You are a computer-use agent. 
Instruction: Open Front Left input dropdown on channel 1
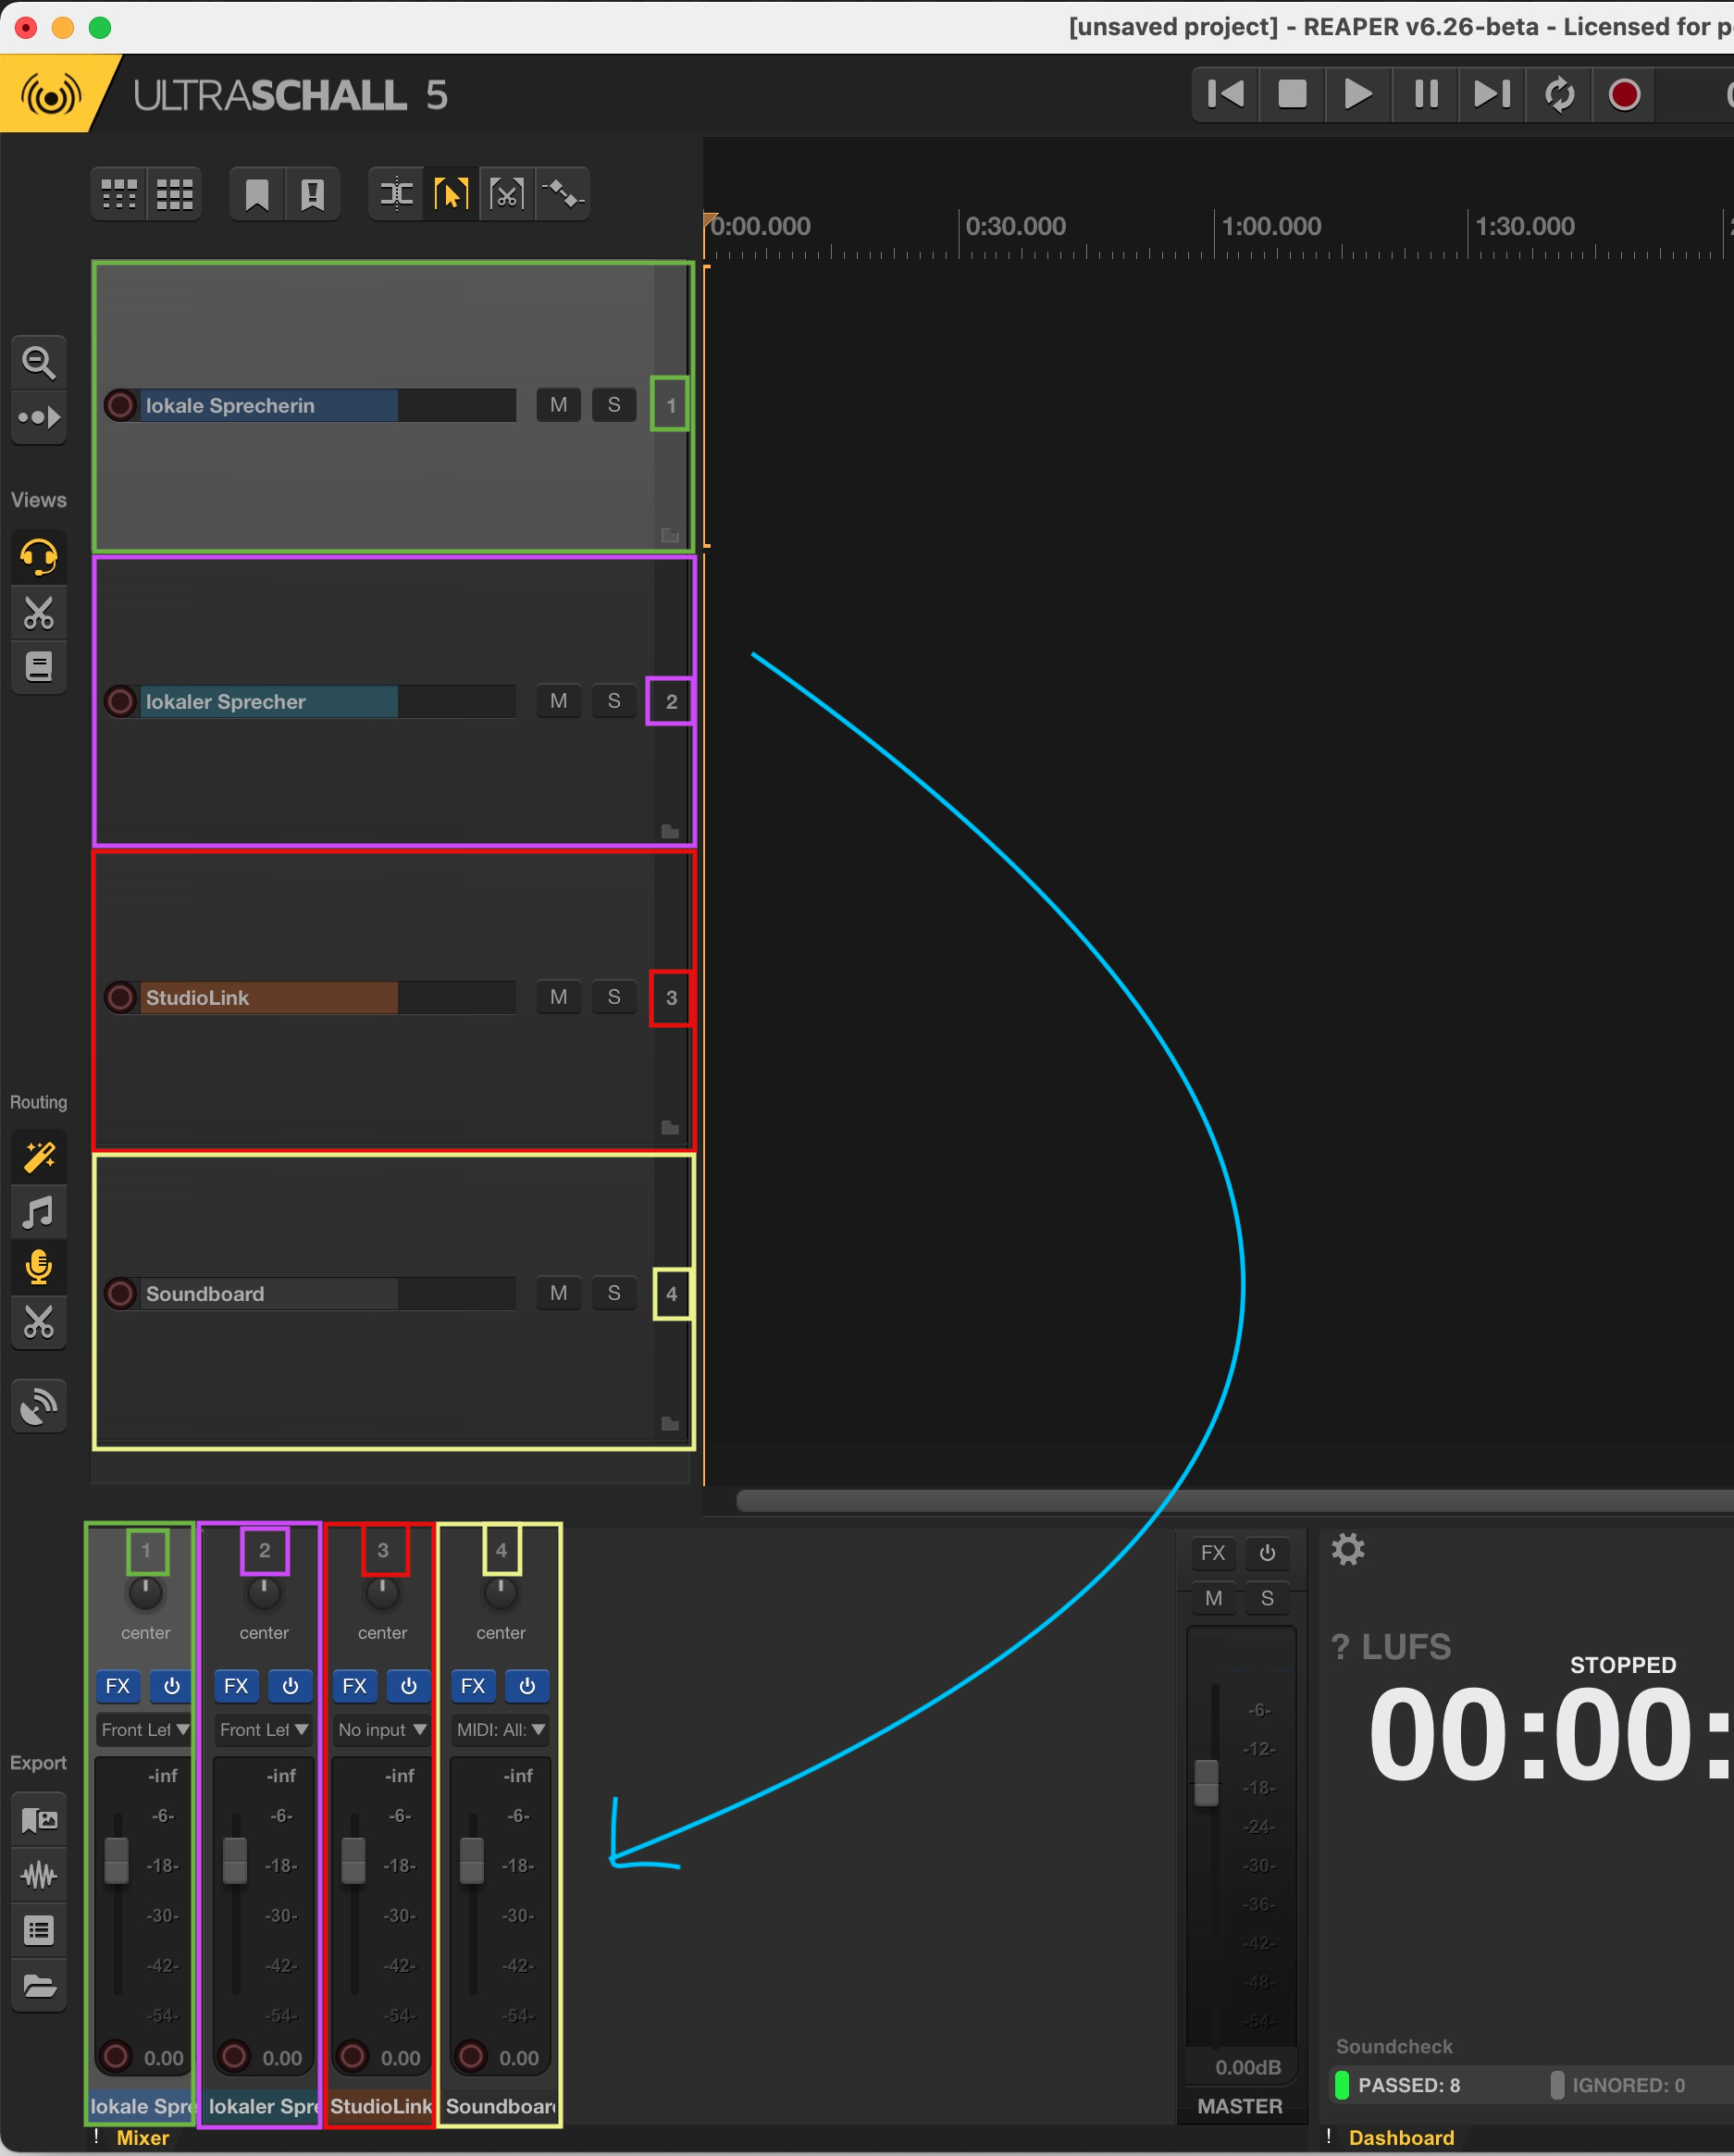(x=145, y=1730)
